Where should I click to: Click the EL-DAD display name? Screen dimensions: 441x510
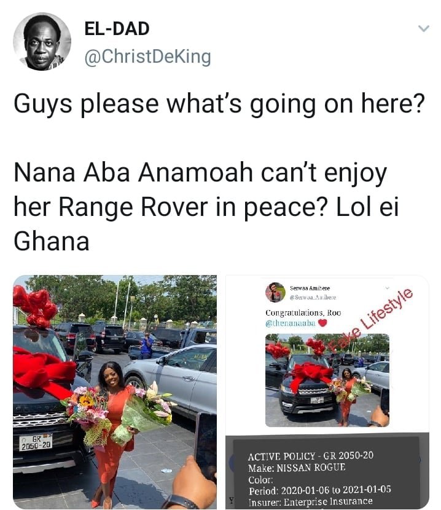[x=117, y=29]
